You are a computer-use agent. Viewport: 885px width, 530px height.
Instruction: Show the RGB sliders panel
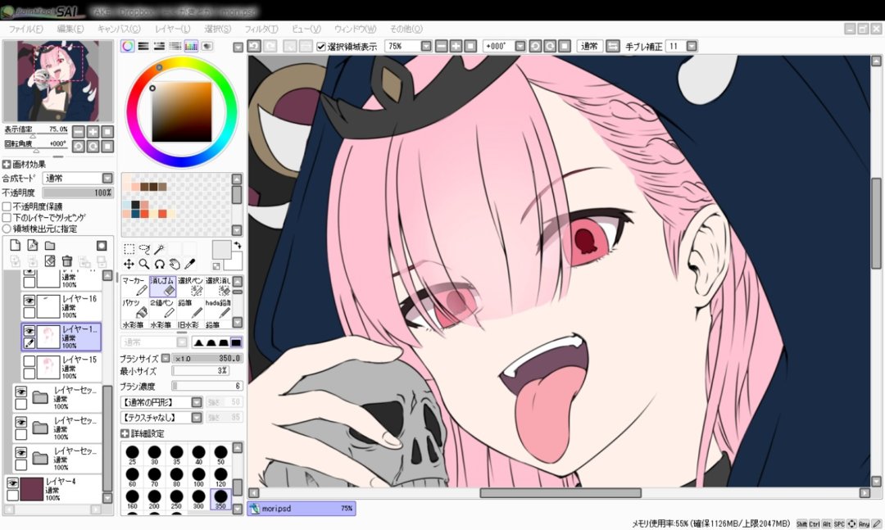pyautogui.click(x=143, y=47)
